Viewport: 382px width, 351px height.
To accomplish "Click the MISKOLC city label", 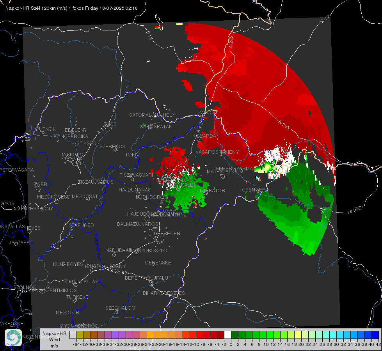I will coord(72,155).
